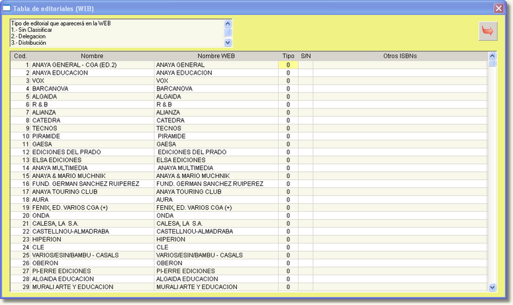Viewport: 513px width, 305px height.
Task: Click the Otros ISBNs column header
Action: 400,56
